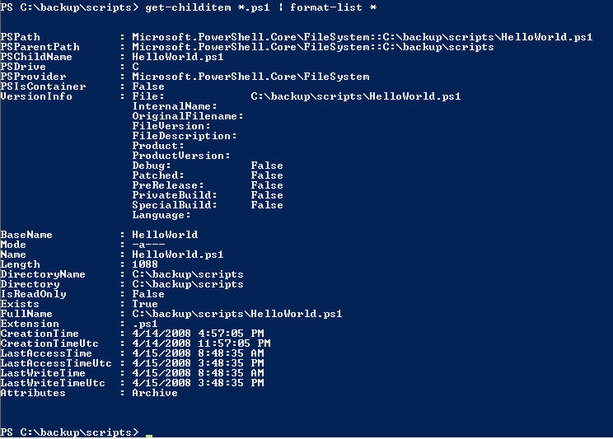Click the Exists True value
Image resolution: width=613 pixels, height=439 pixels.
[144, 304]
